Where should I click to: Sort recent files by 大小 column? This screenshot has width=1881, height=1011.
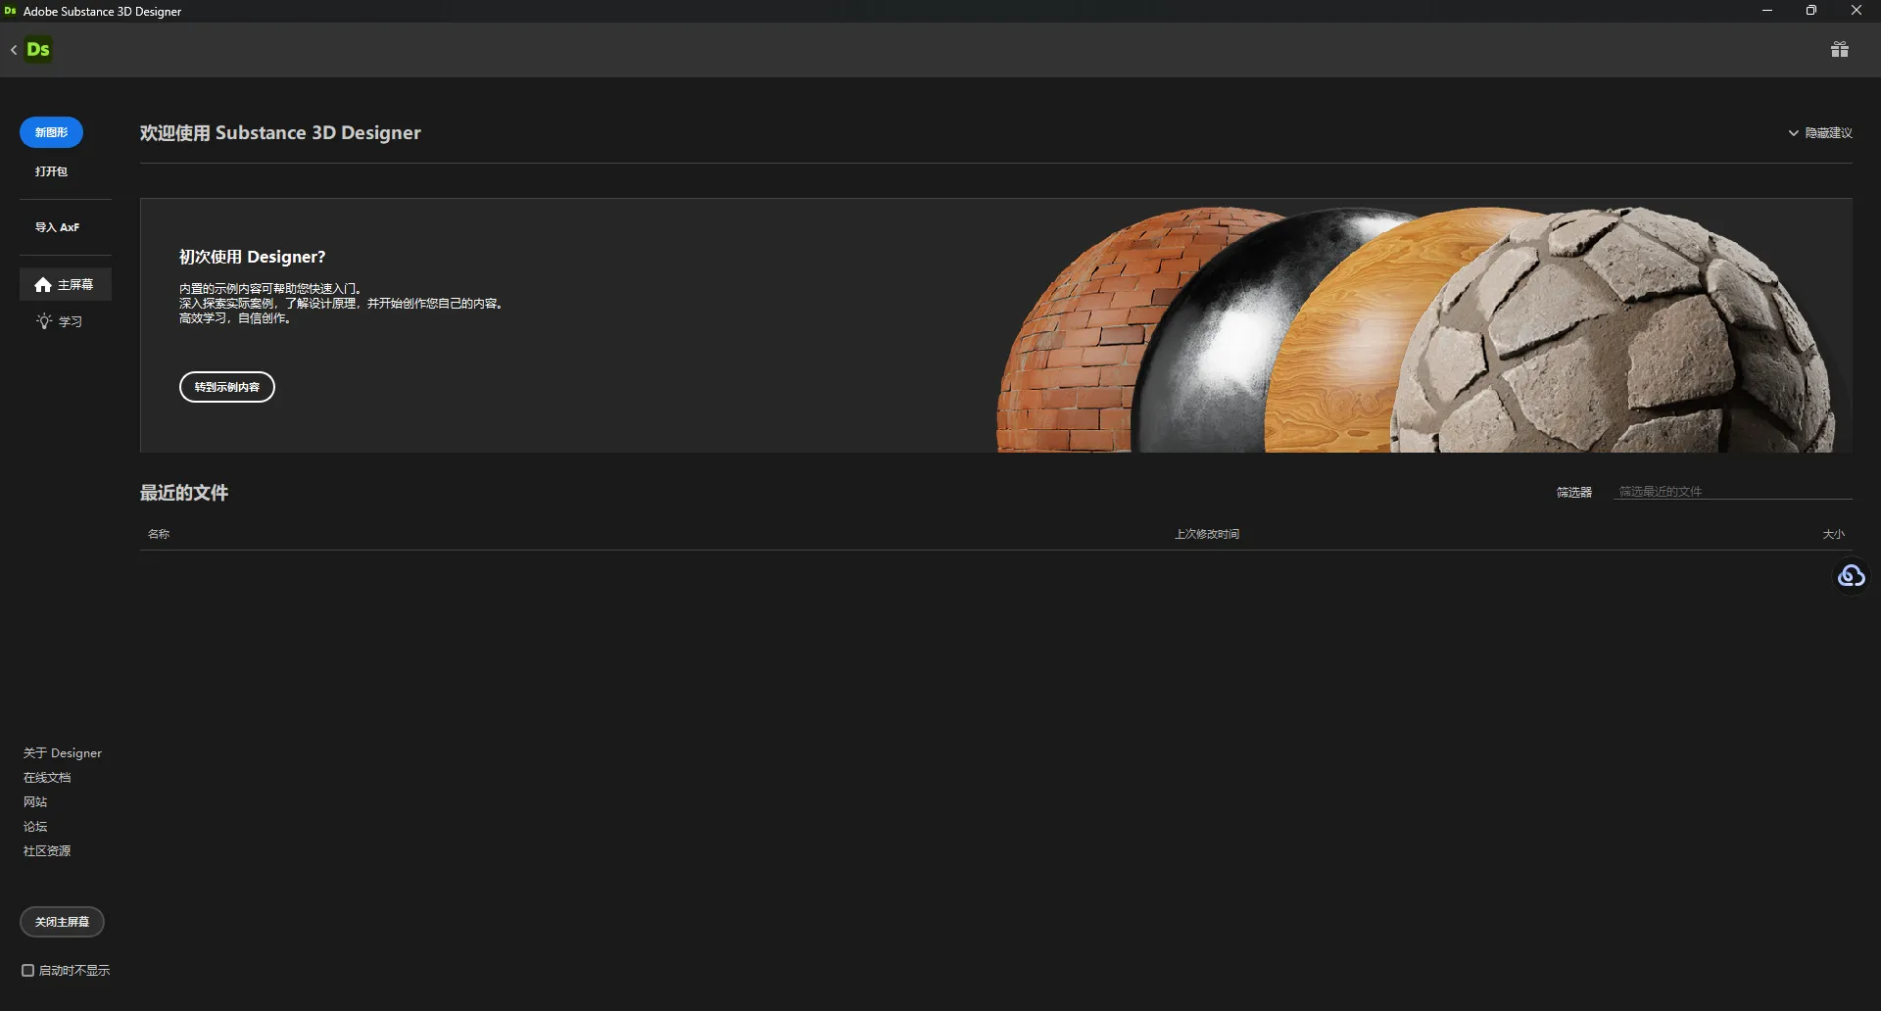coord(1833,534)
